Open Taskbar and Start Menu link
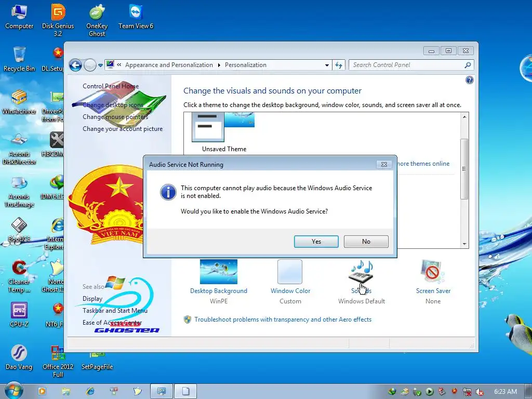Viewport: 532px width, 399px height. 115,311
